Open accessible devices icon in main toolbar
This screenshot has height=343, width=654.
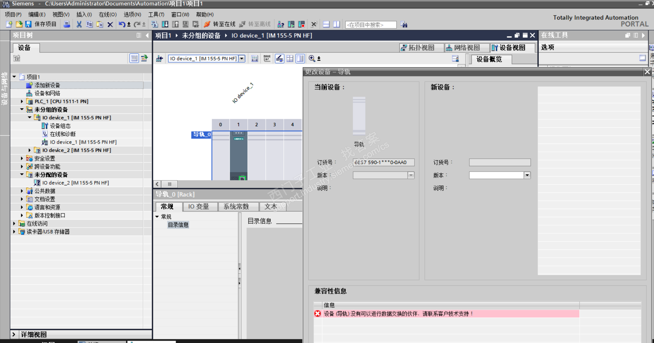tap(281, 24)
